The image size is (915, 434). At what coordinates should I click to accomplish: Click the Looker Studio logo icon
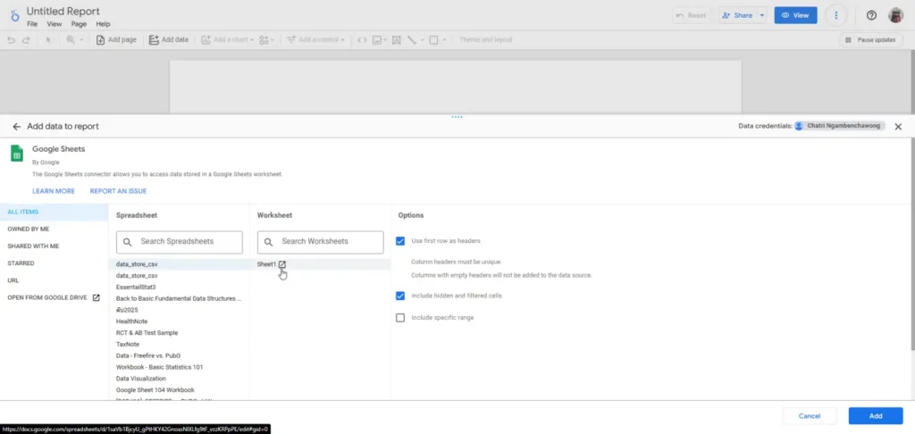pos(14,14)
